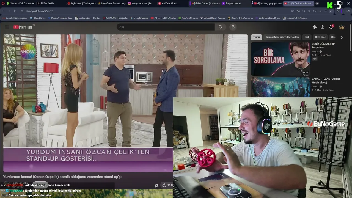The height and width of the screenshot is (198, 352).
Task: Open Paper Animation bookmark
Action: [60, 18]
